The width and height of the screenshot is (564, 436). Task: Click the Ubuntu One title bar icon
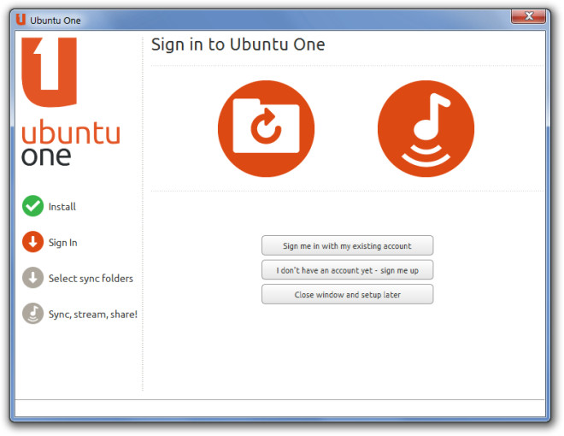pyautogui.click(x=21, y=20)
